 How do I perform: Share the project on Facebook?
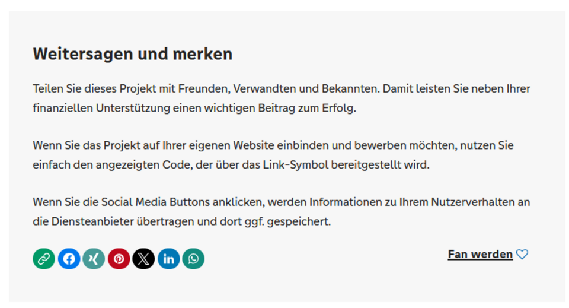click(69, 259)
